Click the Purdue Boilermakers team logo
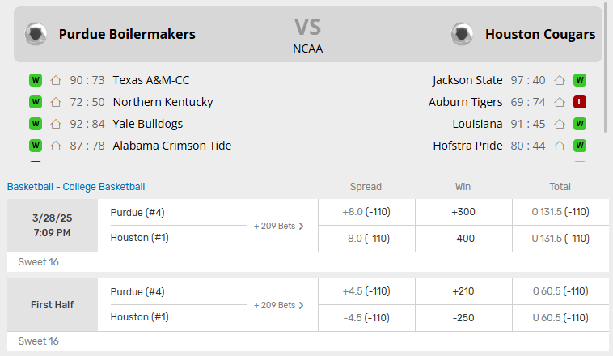This screenshot has width=613, height=356. pos(36,34)
